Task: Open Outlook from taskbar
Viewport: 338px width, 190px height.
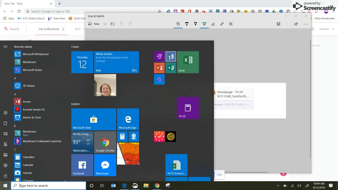Action: coord(113,186)
